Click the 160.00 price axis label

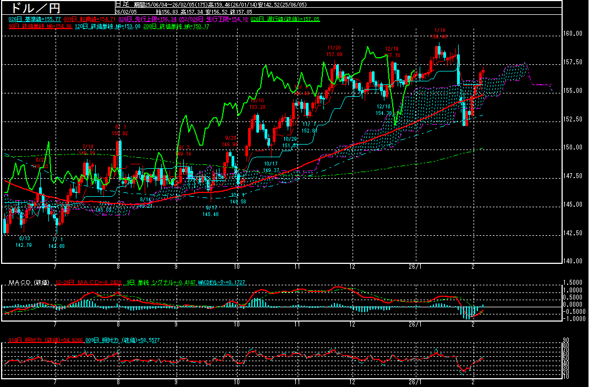[x=574, y=34]
